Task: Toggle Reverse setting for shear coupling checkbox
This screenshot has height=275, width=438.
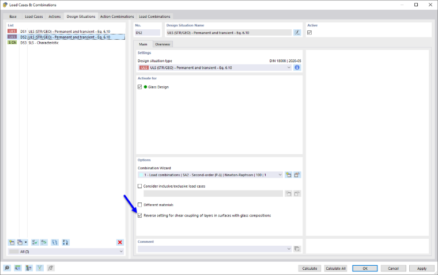Action: tap(139, 215)
